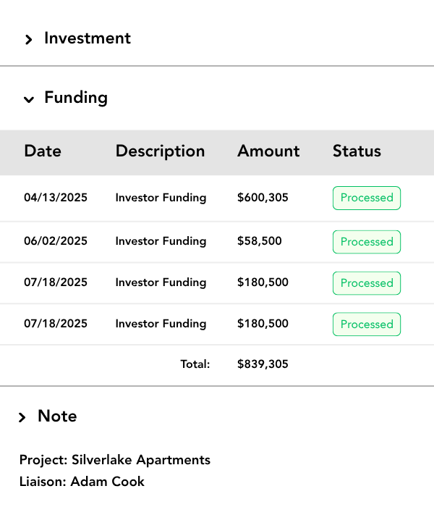Sort by the Date column header
Image resolution: width=434 pixels, height=507 pixels.
[43, 151]
